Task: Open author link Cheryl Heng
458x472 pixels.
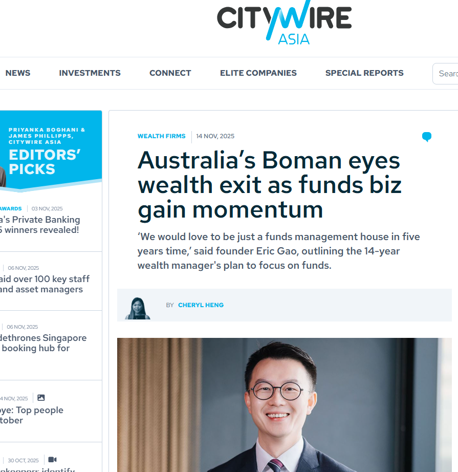Action: point(201,305)
